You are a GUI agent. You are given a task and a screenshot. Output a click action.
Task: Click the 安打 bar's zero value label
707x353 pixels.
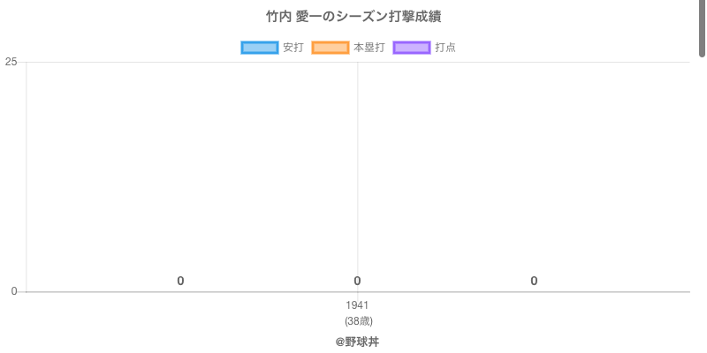pos(180,281)
